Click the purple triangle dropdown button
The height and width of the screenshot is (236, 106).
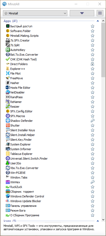tap(82, 13)
